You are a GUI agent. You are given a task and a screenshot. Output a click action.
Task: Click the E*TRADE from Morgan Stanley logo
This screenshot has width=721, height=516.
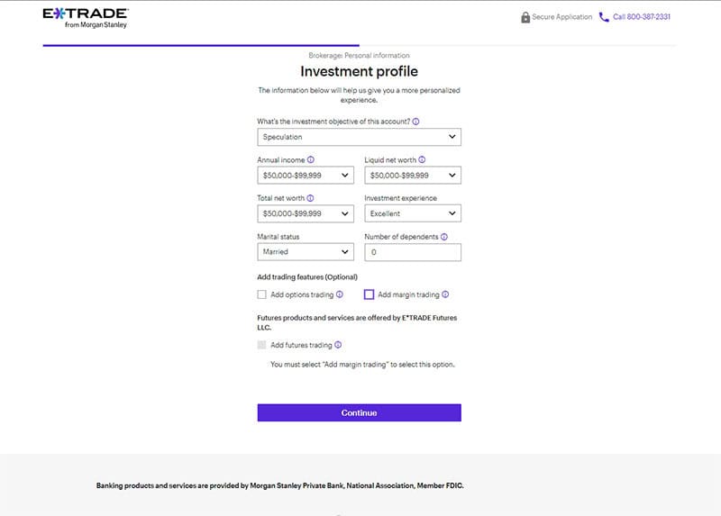click(x=85, y=17)
